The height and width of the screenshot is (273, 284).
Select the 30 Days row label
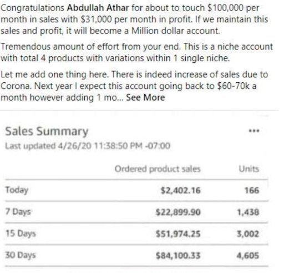pyautogui.click(x=21, y=255)
